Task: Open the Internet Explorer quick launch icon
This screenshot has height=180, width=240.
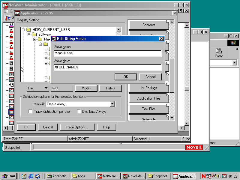Action: click(x=31, y=176)
